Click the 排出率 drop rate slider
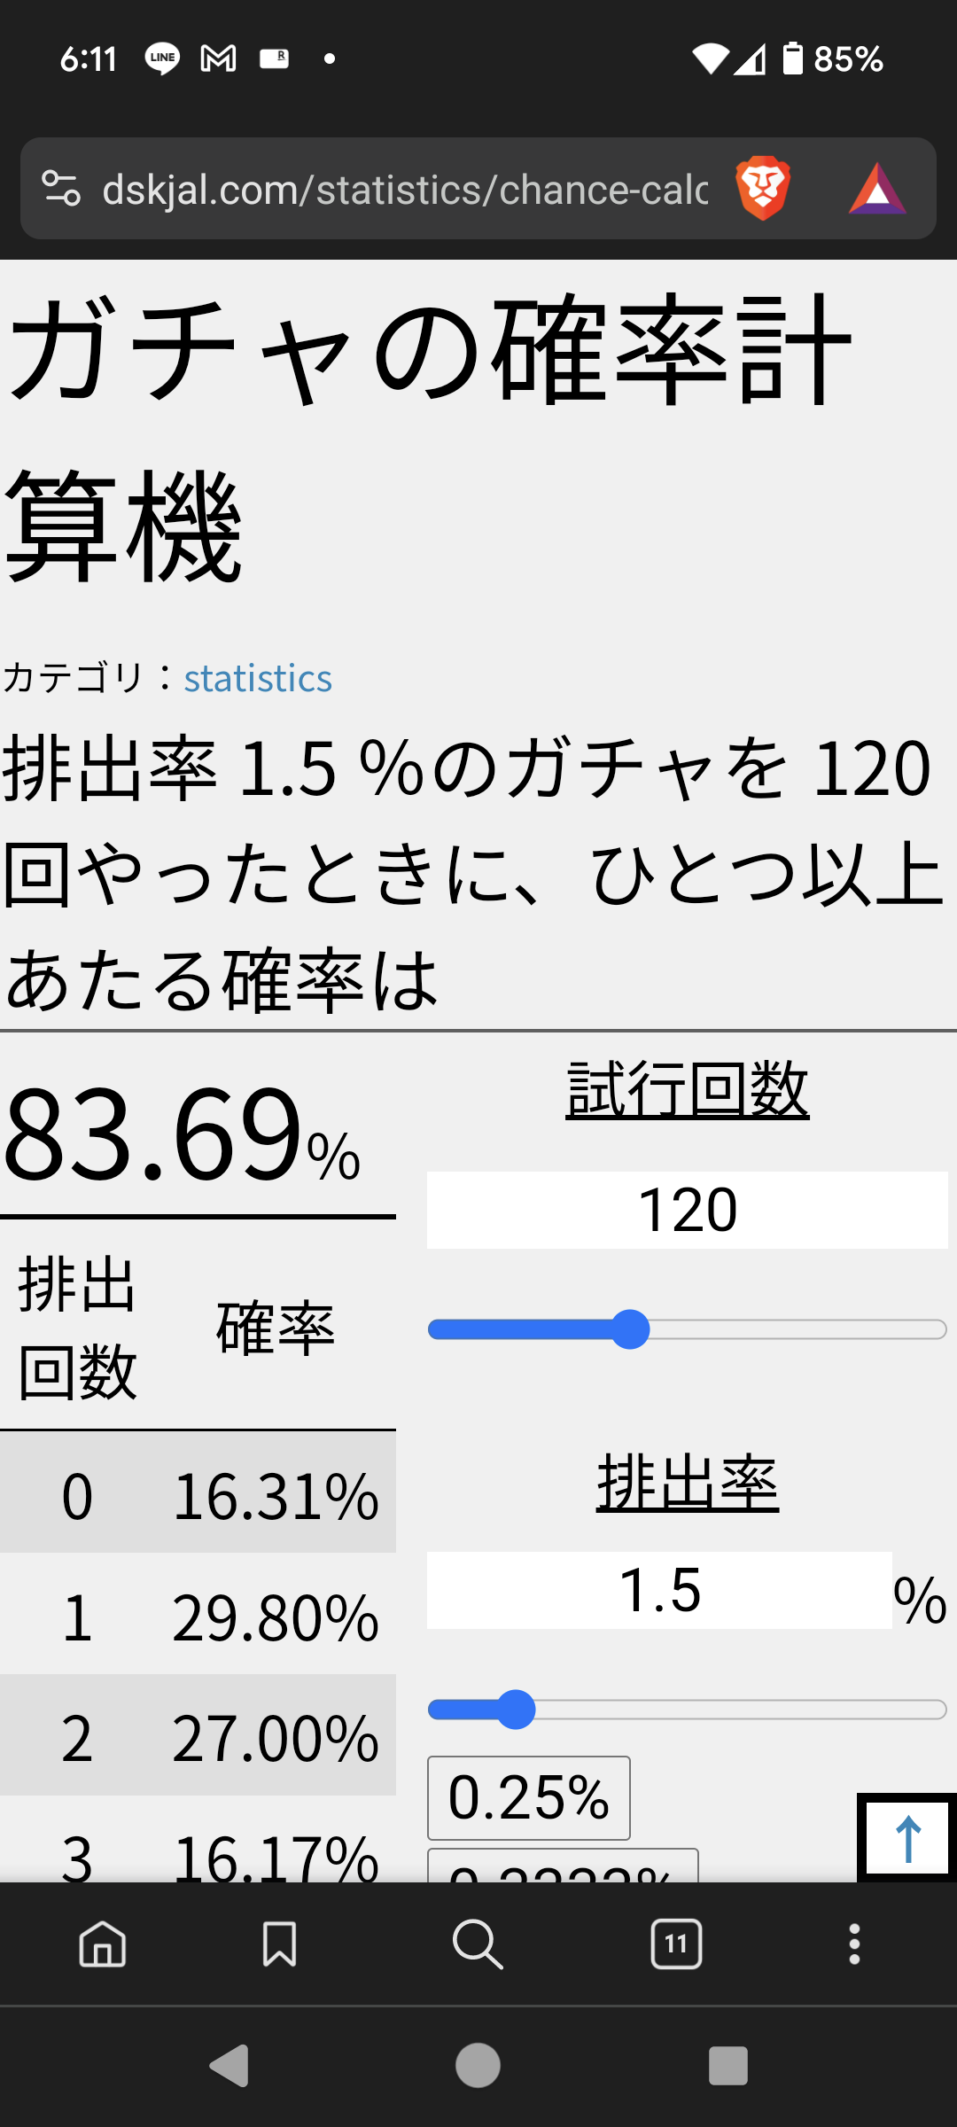This screenshot has height=2127, width=957. coord(688,1710)
